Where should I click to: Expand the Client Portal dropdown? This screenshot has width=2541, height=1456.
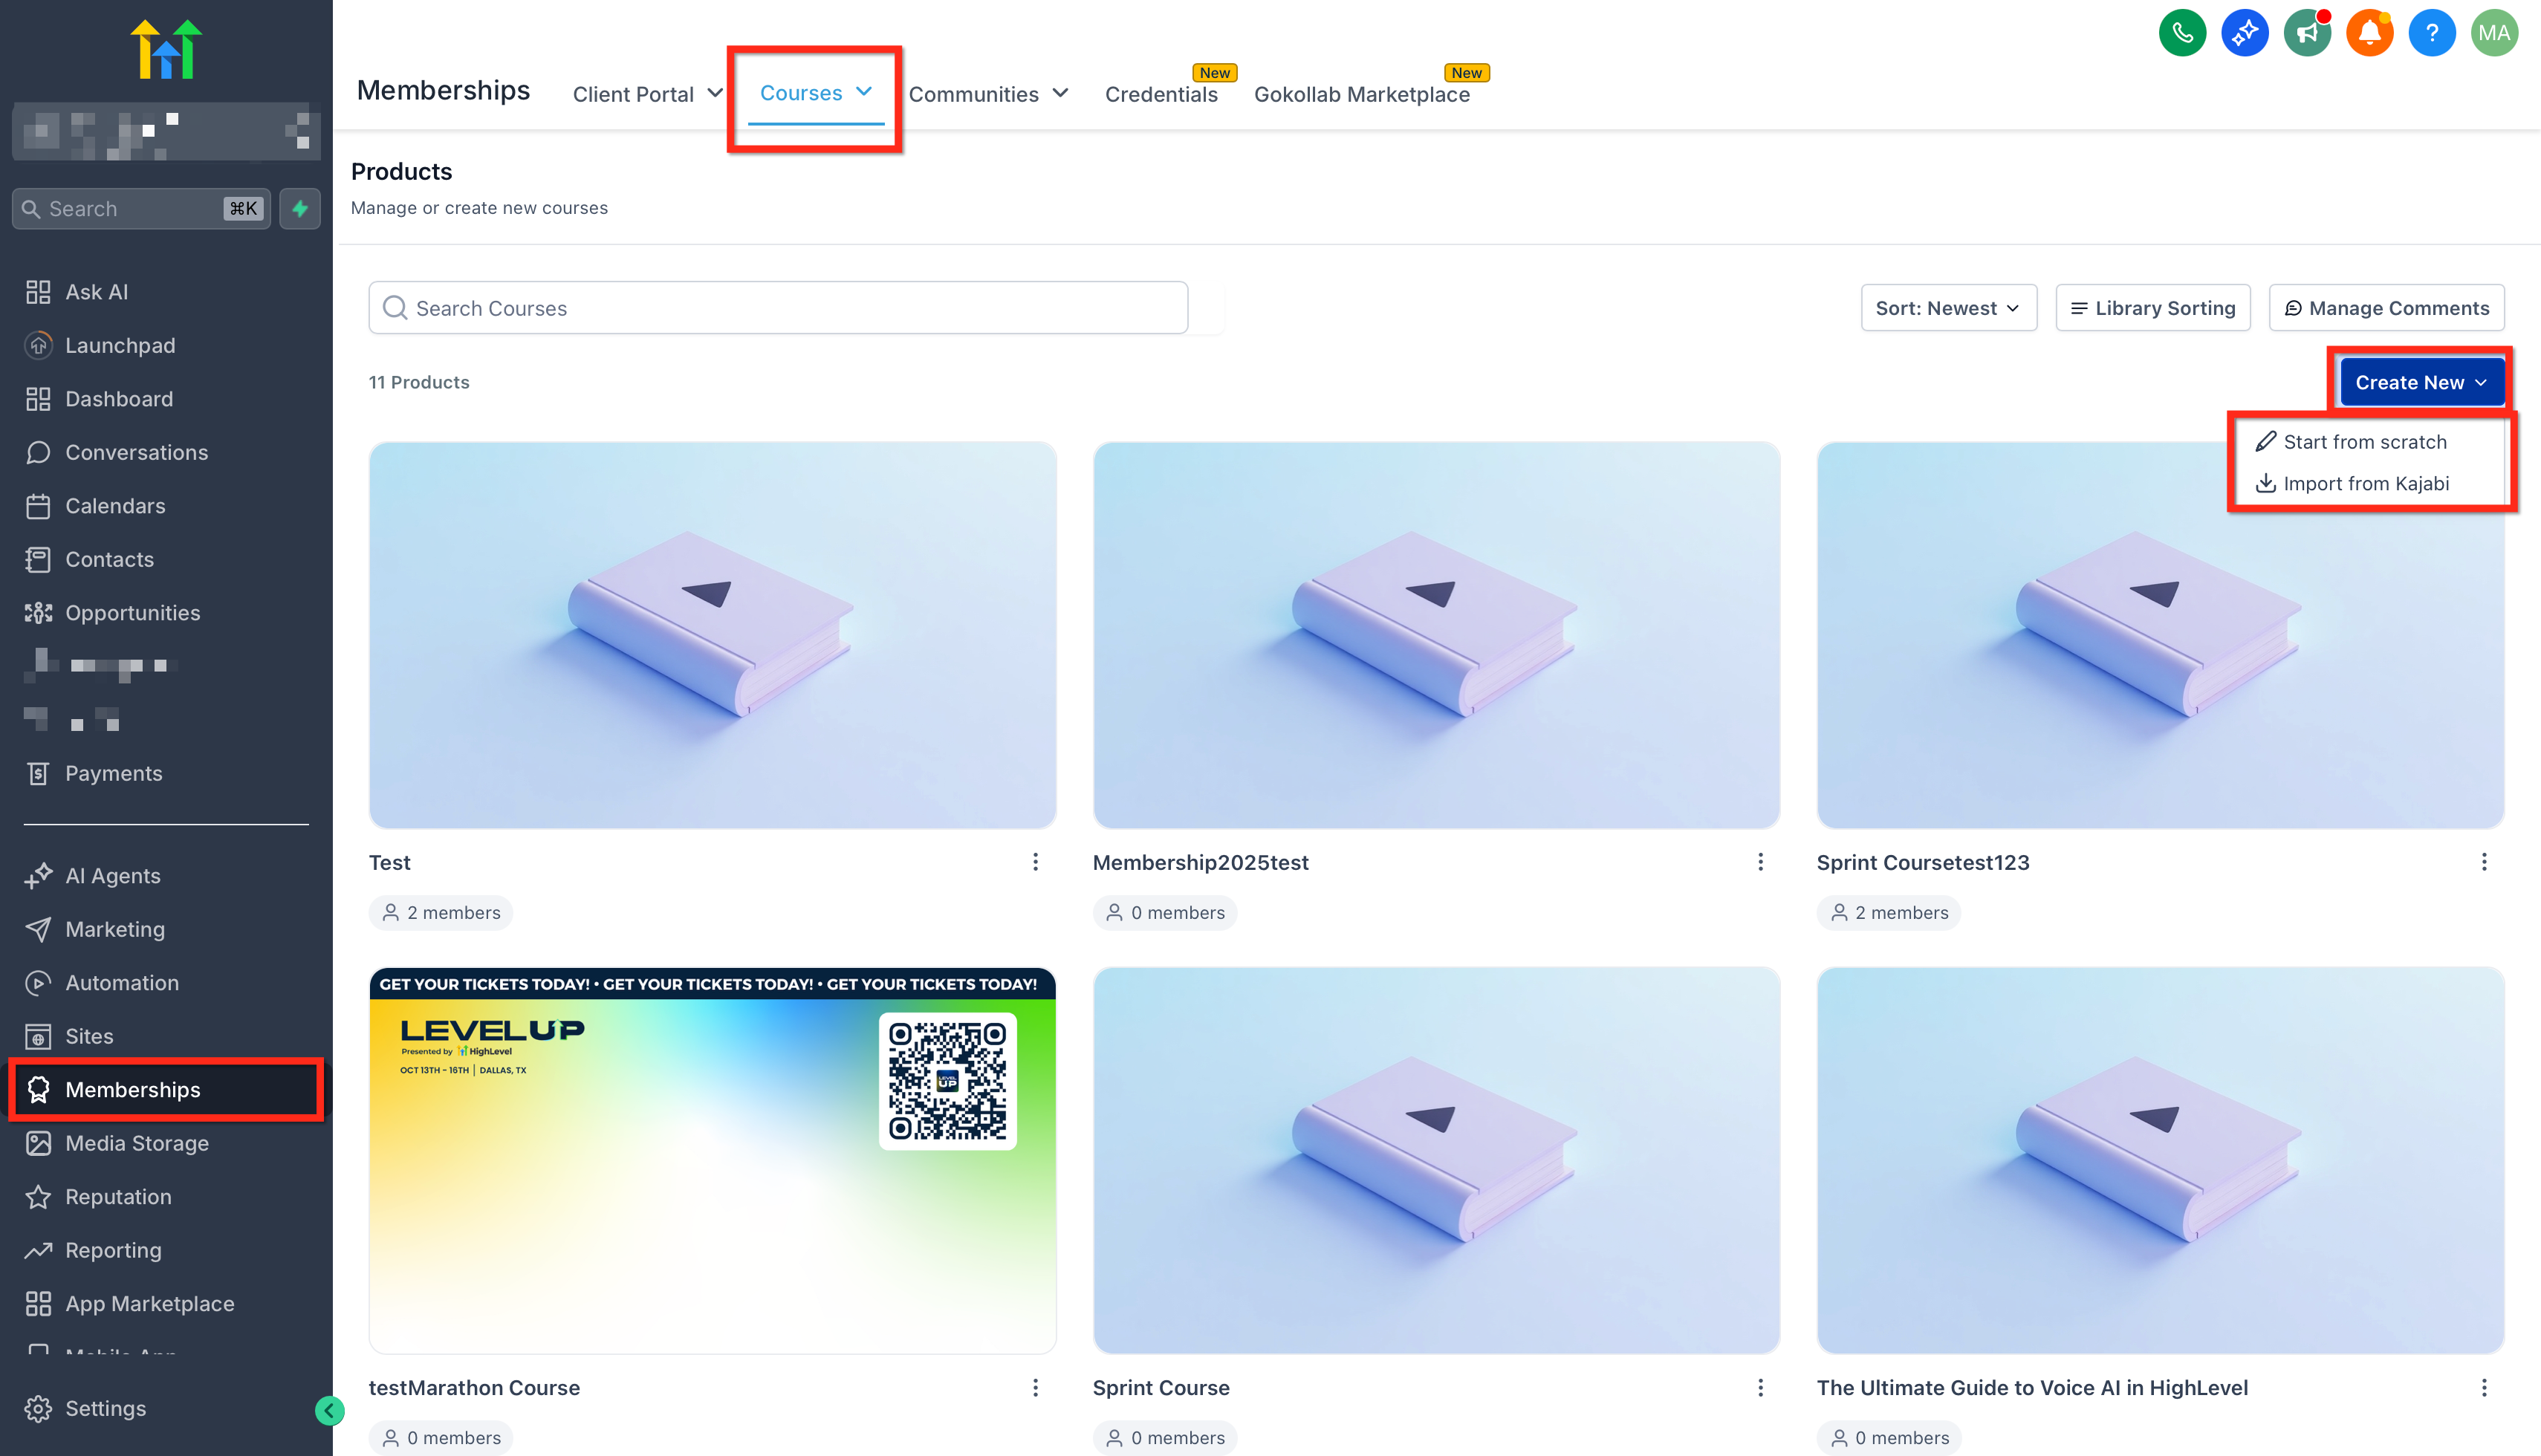tap(647, 94)
